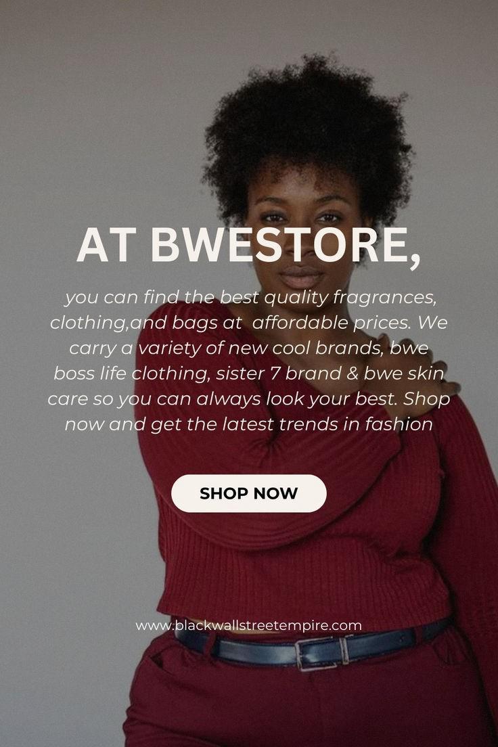Click the SHOP NOW button
The height and width of the screenshot is (747, 498).
pos(249,493)
